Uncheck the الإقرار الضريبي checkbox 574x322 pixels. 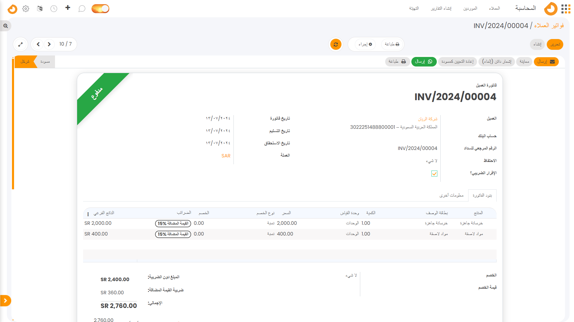click(x=434, y=173)
